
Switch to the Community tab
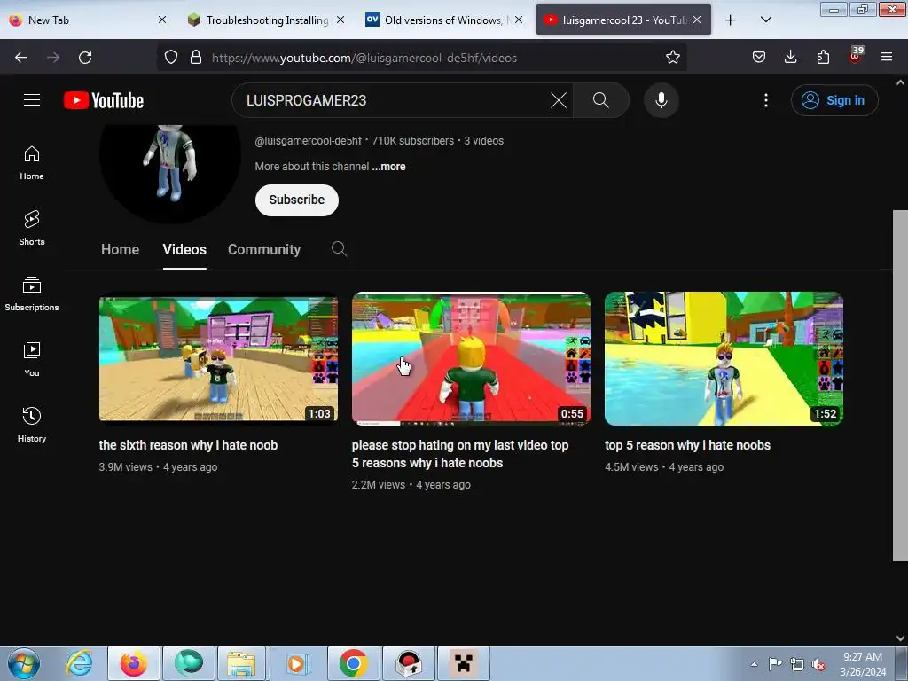click(x=264, y=249)
